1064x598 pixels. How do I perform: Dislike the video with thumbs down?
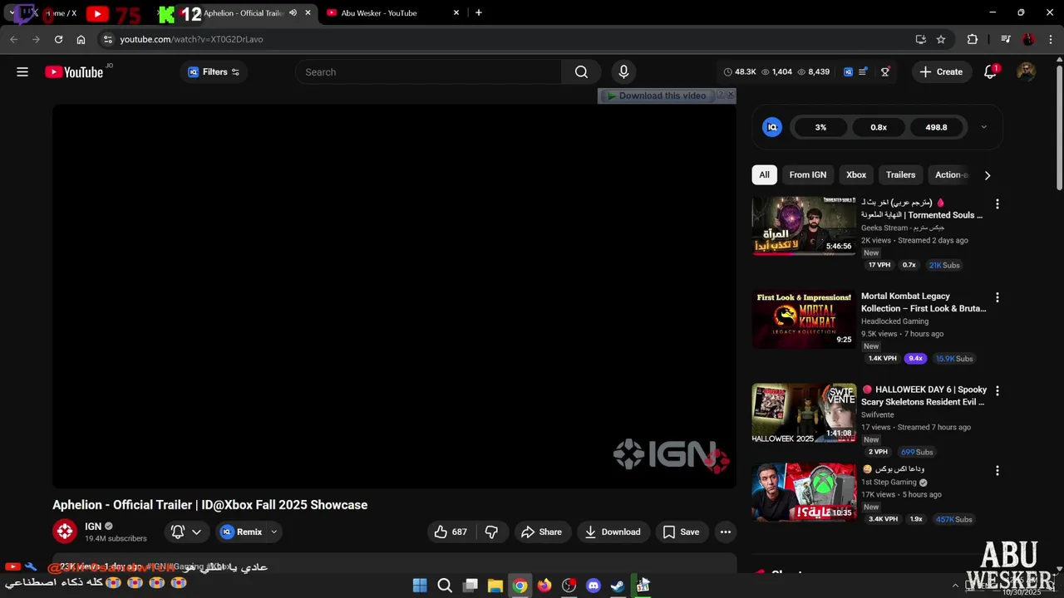(491, 532)
